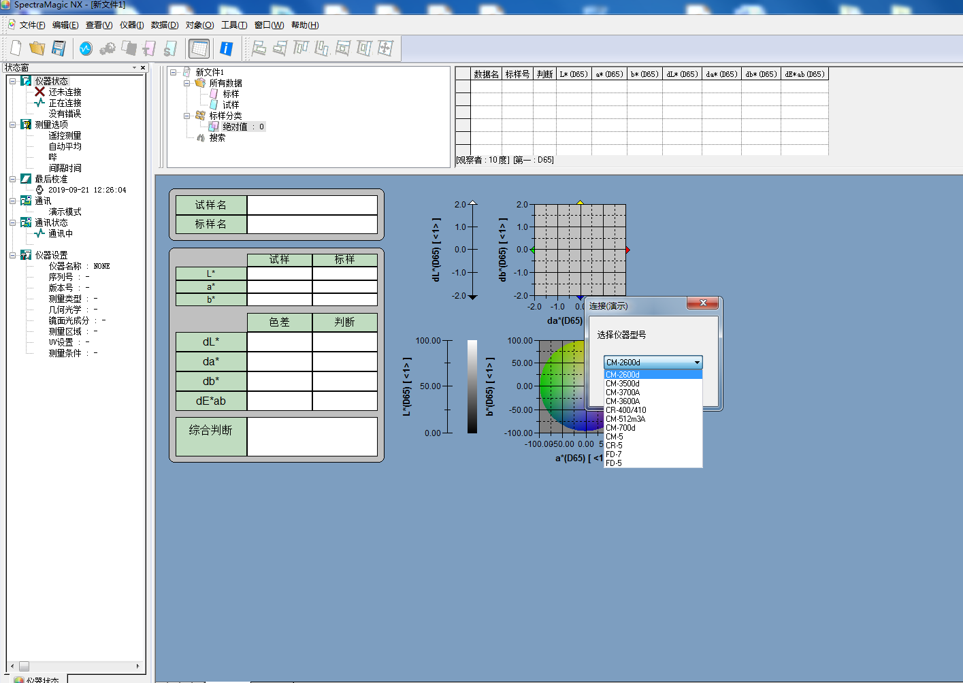Click the make same width icon

tap(343, 48)
